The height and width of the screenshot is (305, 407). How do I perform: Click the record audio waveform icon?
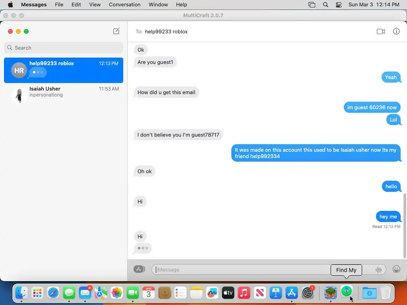coord(378,270)
